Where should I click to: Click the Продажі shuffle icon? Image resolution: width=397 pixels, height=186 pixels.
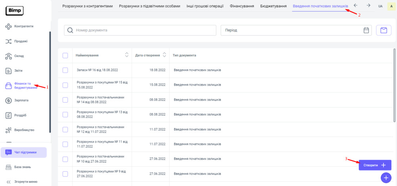click(9, 41)
